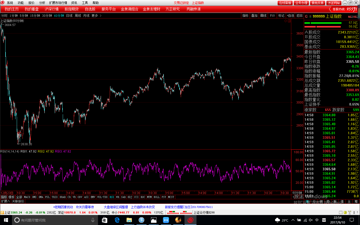Screen dimensions: 360x225
Task: Click the 模板 template tab
Action: 11,197
